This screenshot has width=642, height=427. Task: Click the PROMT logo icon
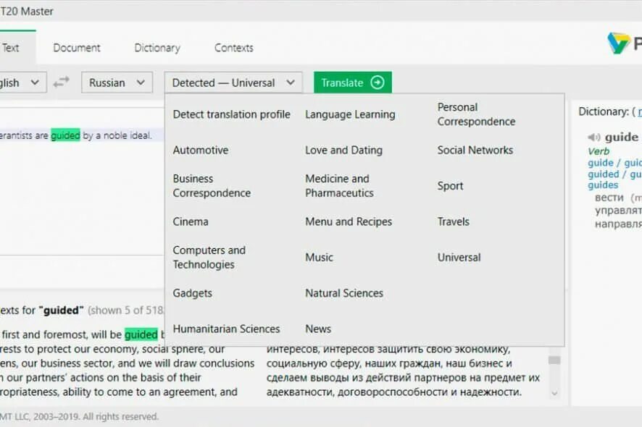[x=618, y=43]
